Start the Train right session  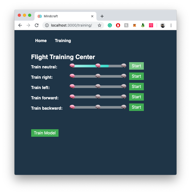(x=136, y=76)
